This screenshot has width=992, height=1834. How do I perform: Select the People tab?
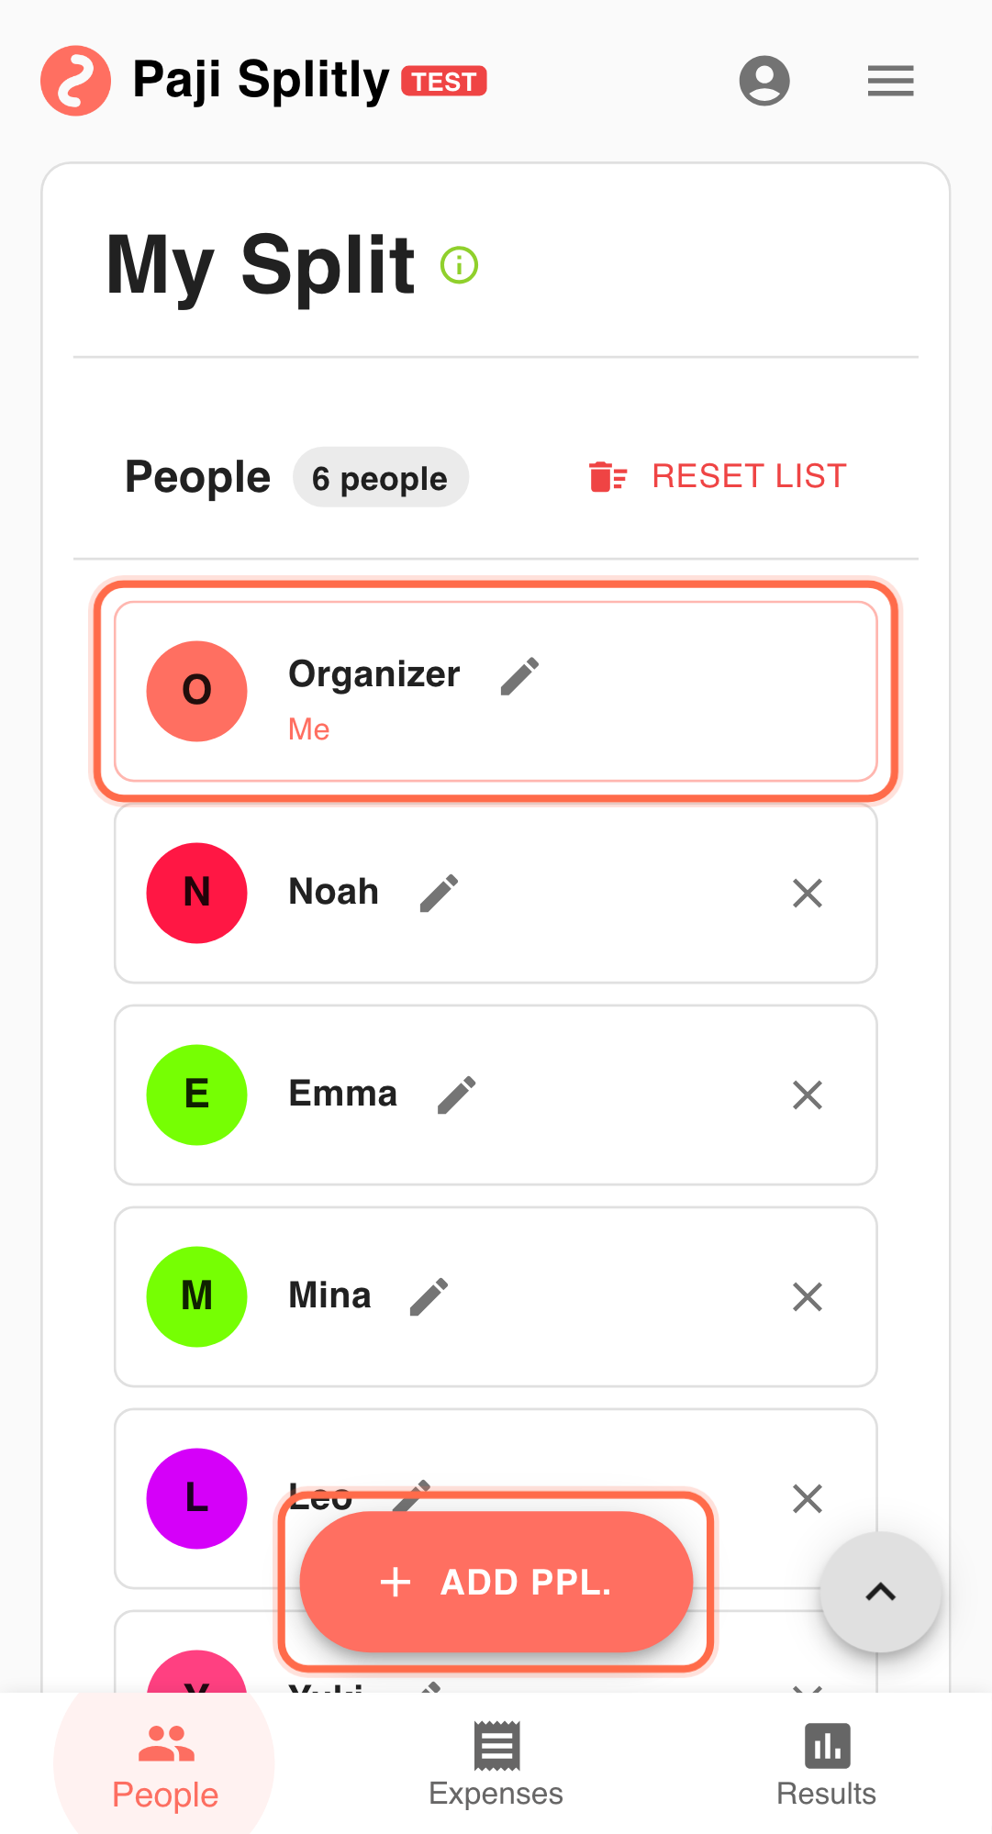165,1765
